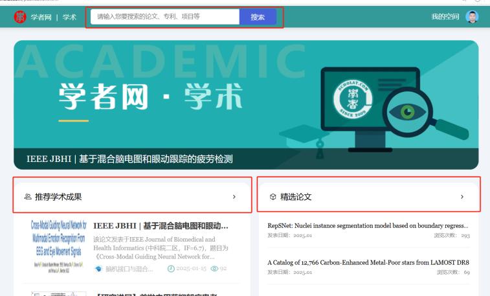Image resolution: width=490 pixels, height=296 pixels.
Task: Click the date text 2025-01-15
Action: [x=191, y=269]
